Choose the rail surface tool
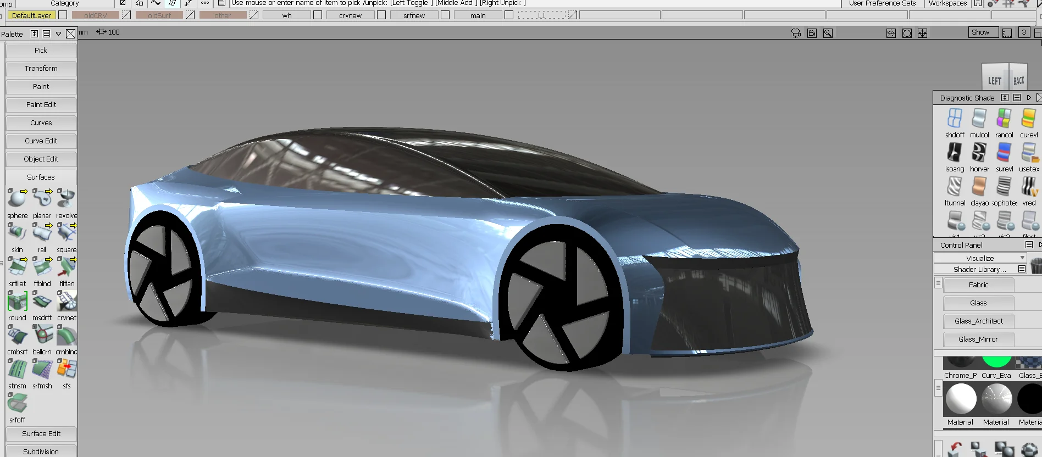The image size is (1042, 457). tap(42, 233)
